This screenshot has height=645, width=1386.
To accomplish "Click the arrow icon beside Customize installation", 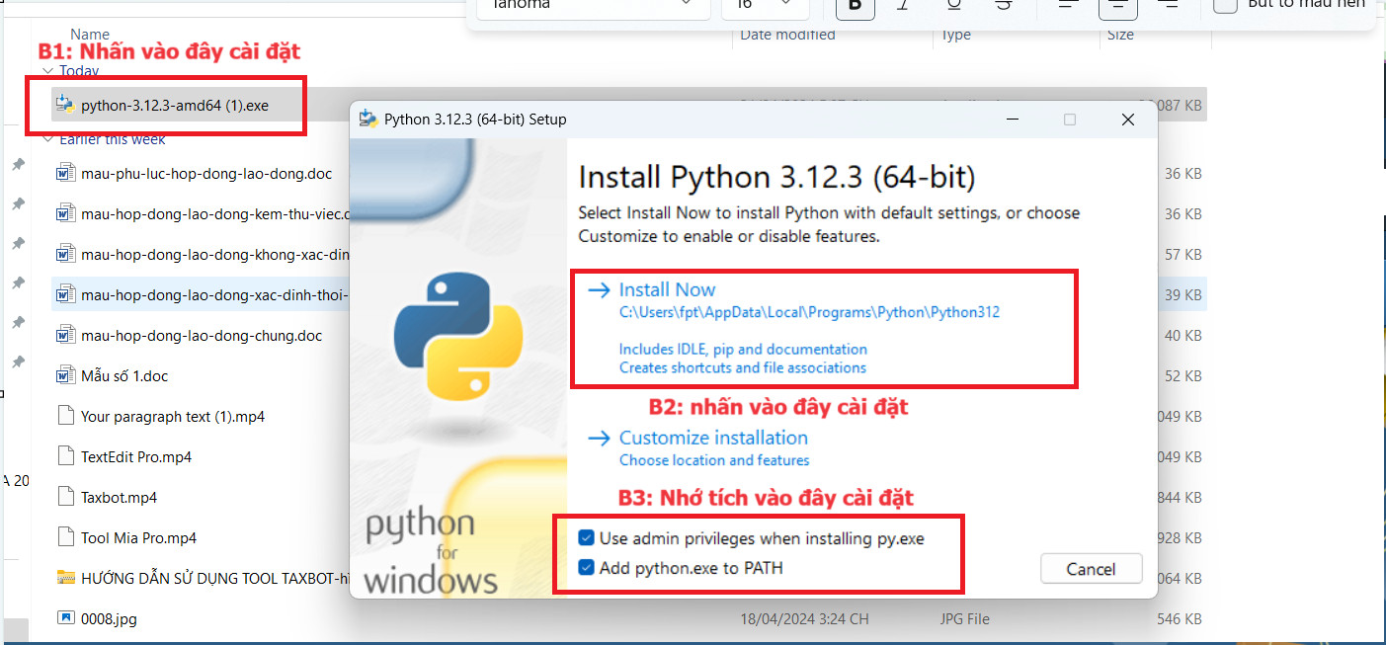I will tap(599, 438).
